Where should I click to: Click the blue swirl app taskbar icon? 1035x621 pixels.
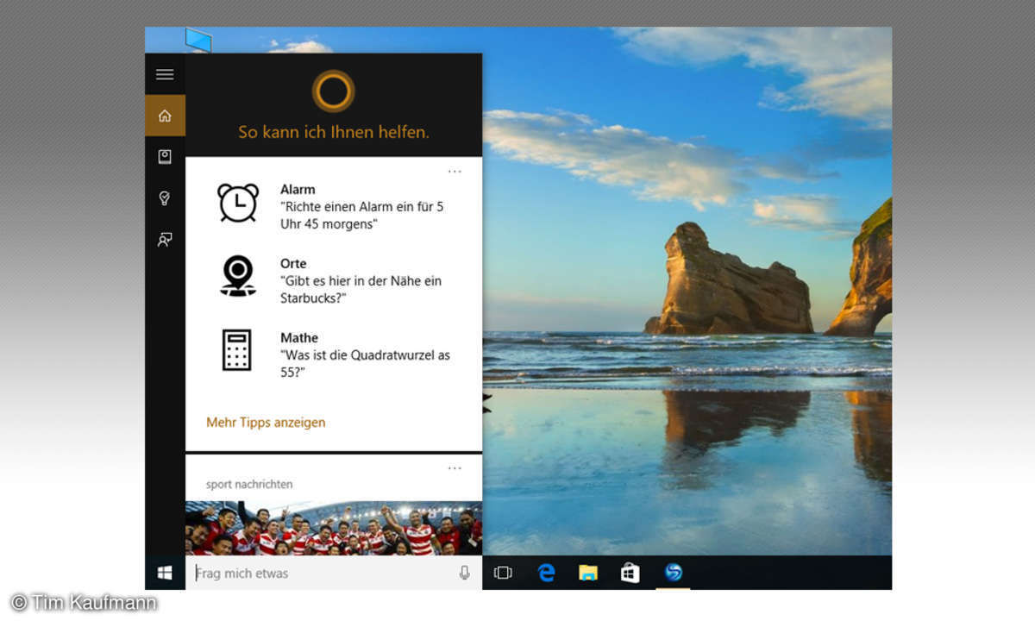(674, 572)
